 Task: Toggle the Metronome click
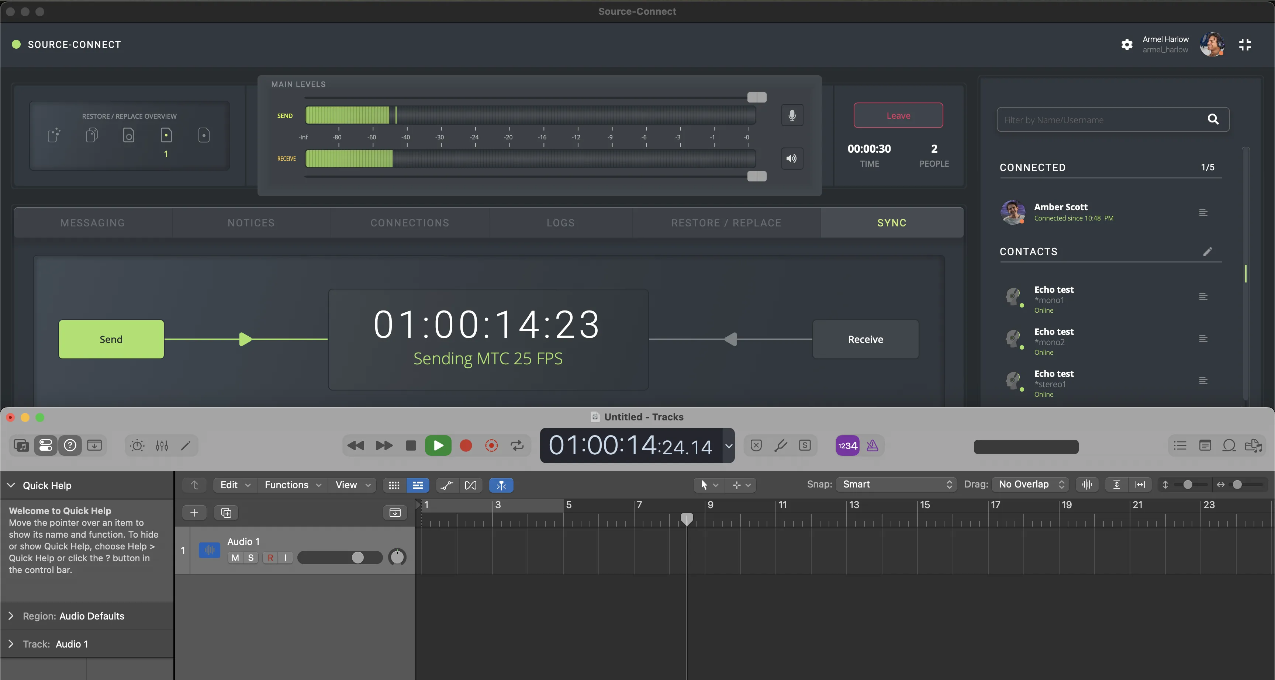872,445
